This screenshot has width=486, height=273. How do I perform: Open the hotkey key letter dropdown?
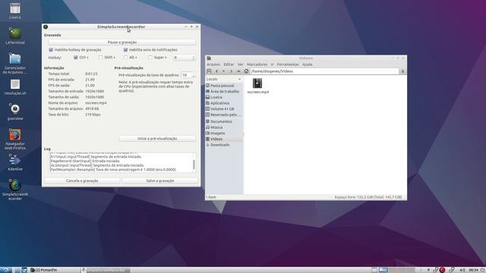tap(184, 58)
